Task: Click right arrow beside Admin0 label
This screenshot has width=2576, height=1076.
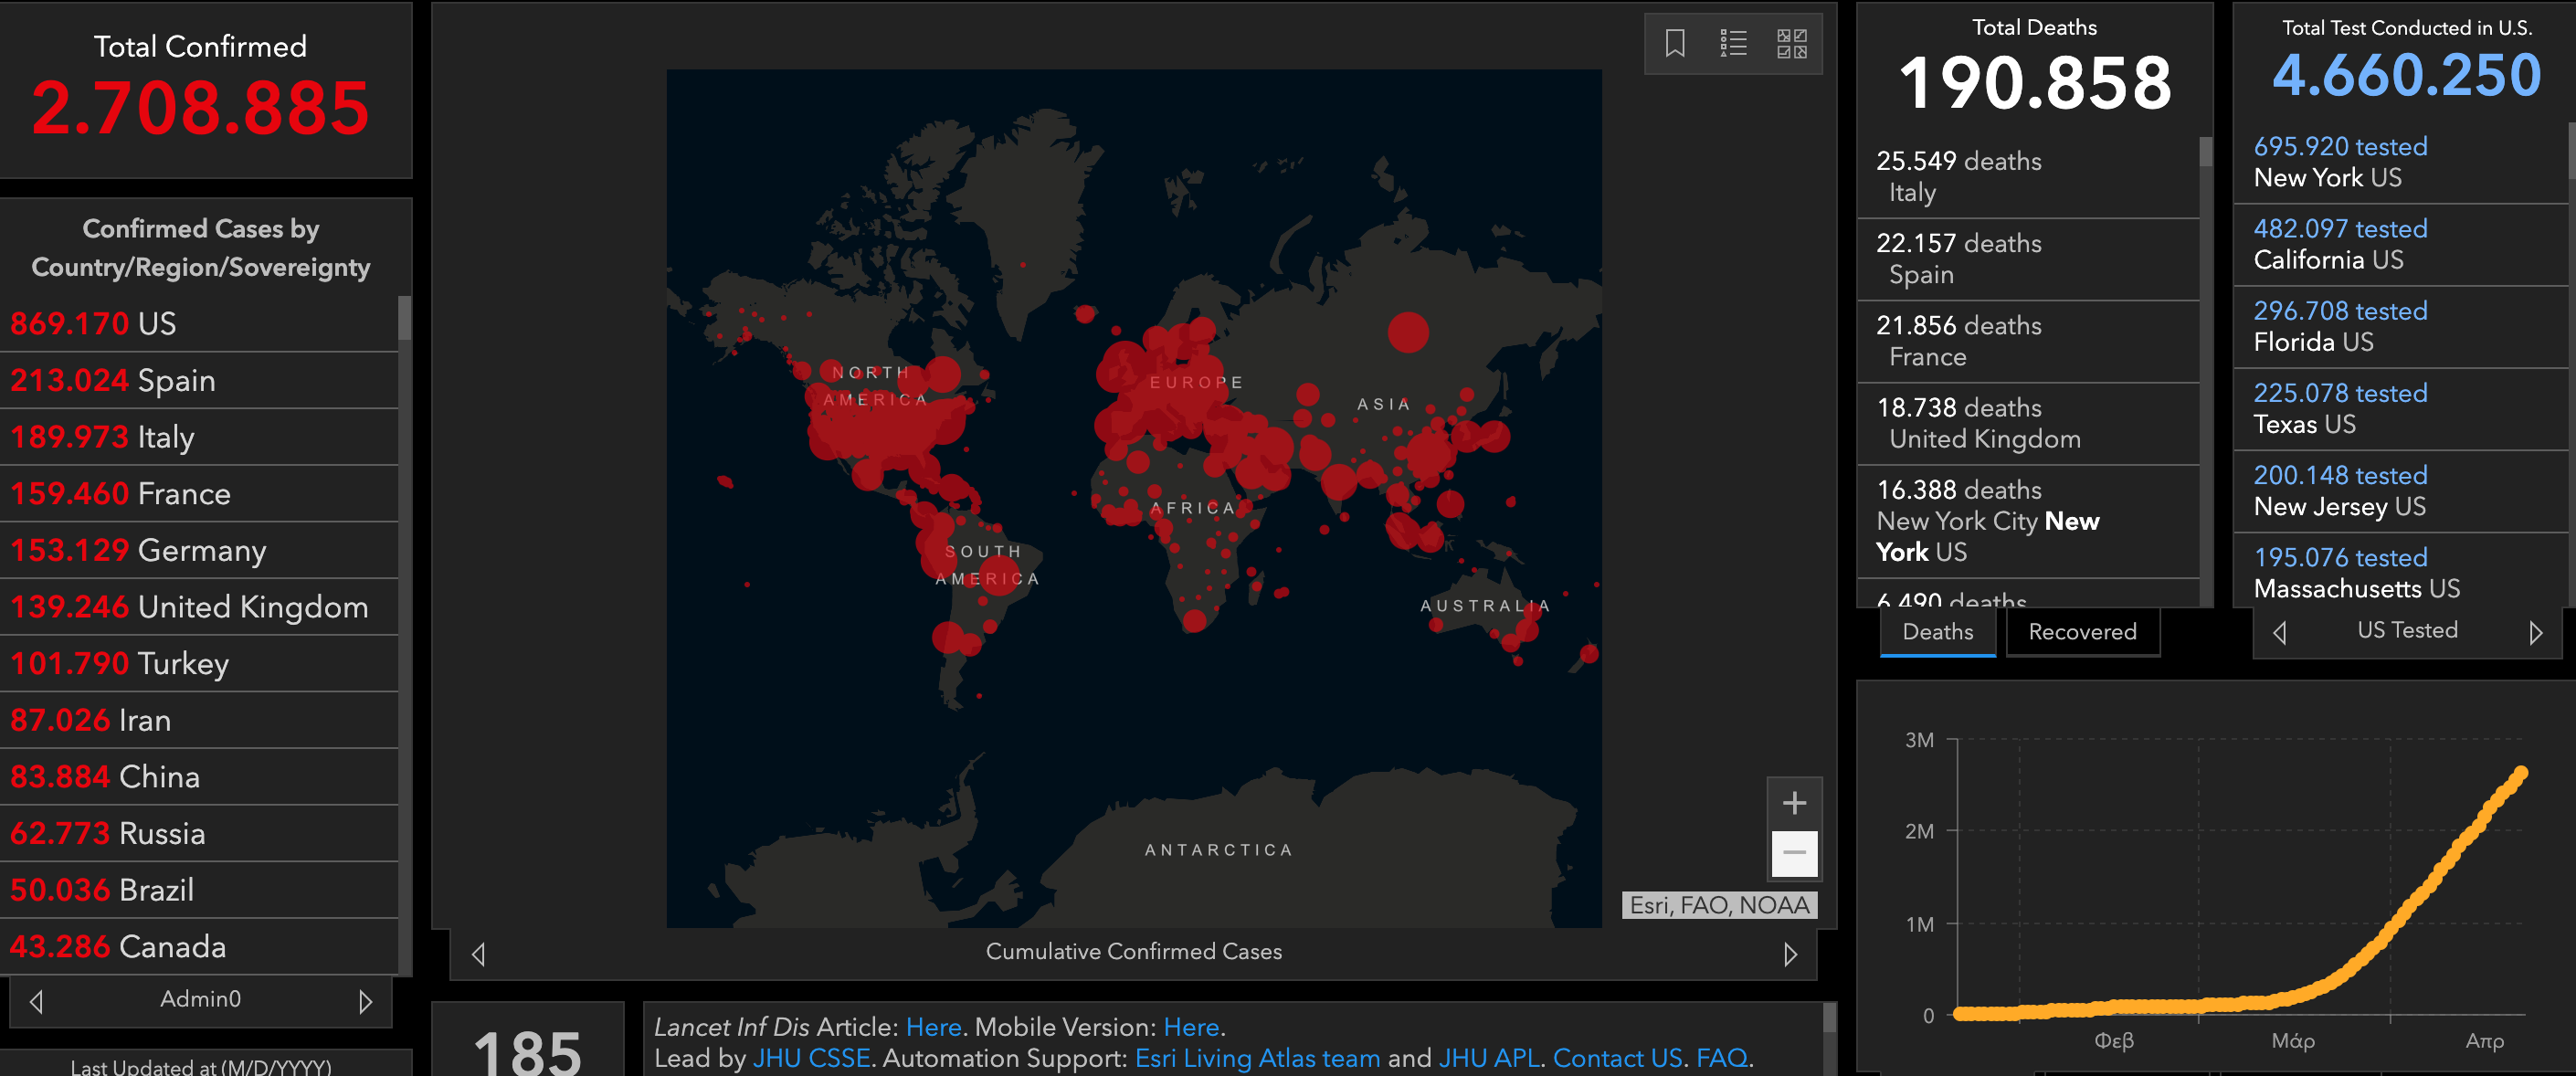Action: (365, 1001)
